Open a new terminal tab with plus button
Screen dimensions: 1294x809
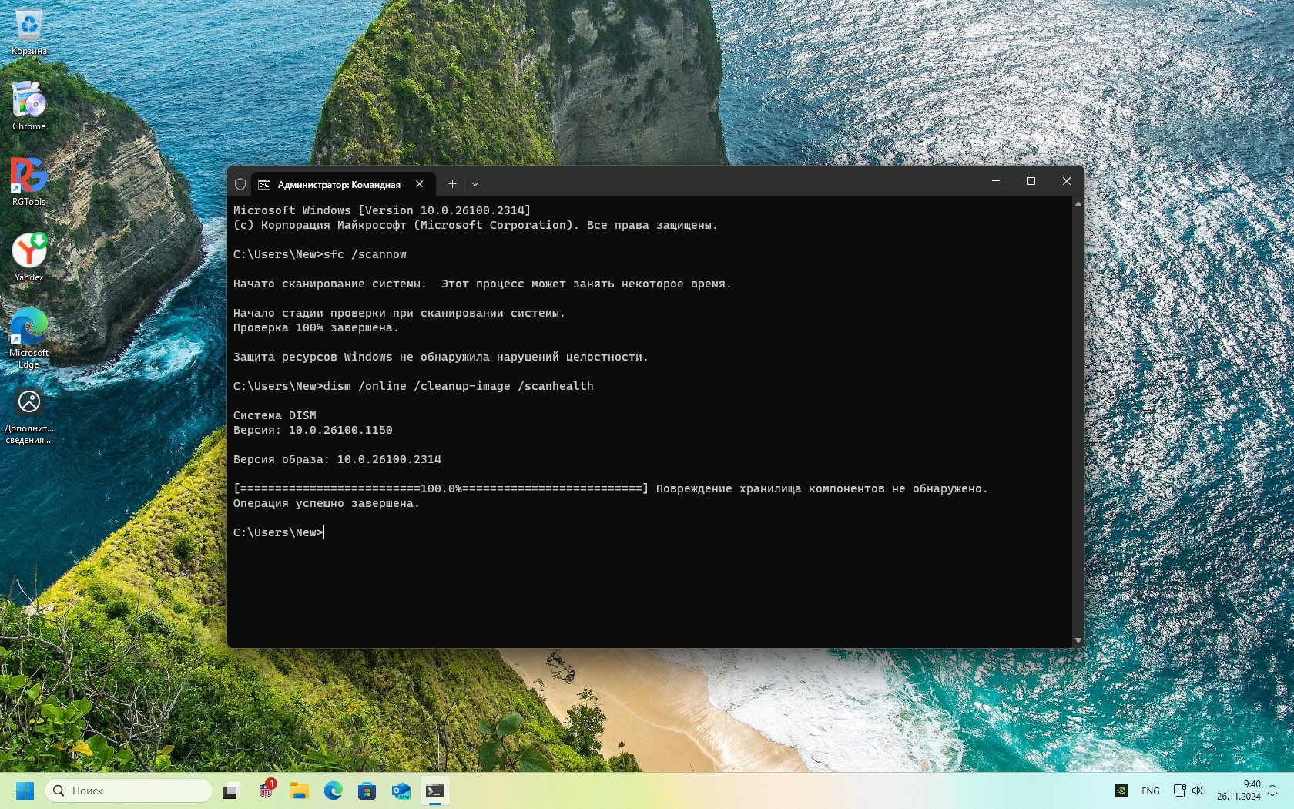[x=452, y=184]
